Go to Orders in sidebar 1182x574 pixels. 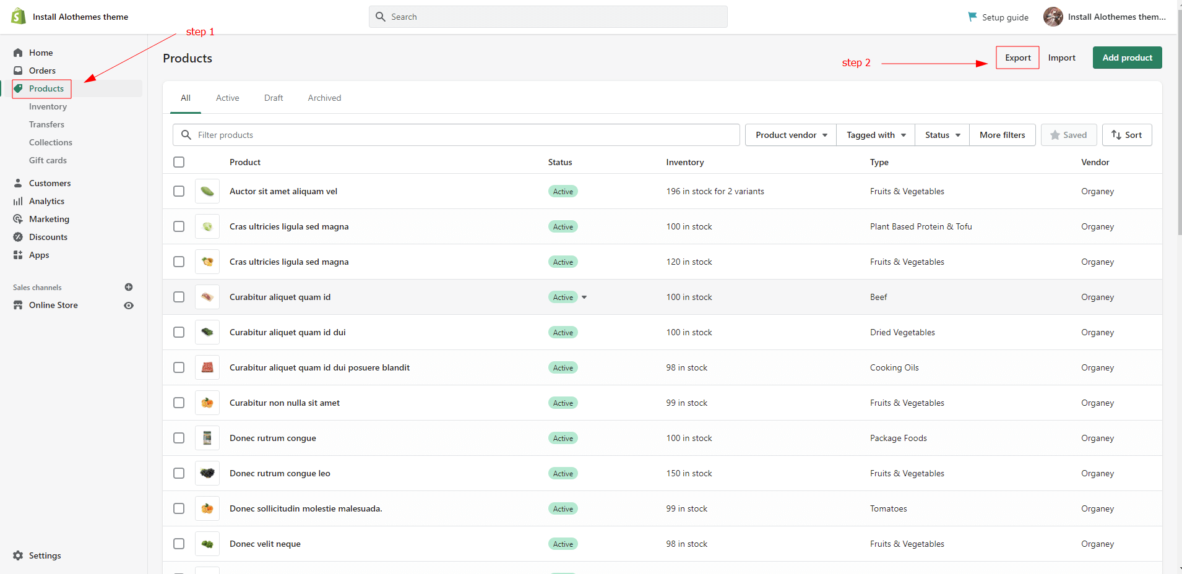coord(42,71)
